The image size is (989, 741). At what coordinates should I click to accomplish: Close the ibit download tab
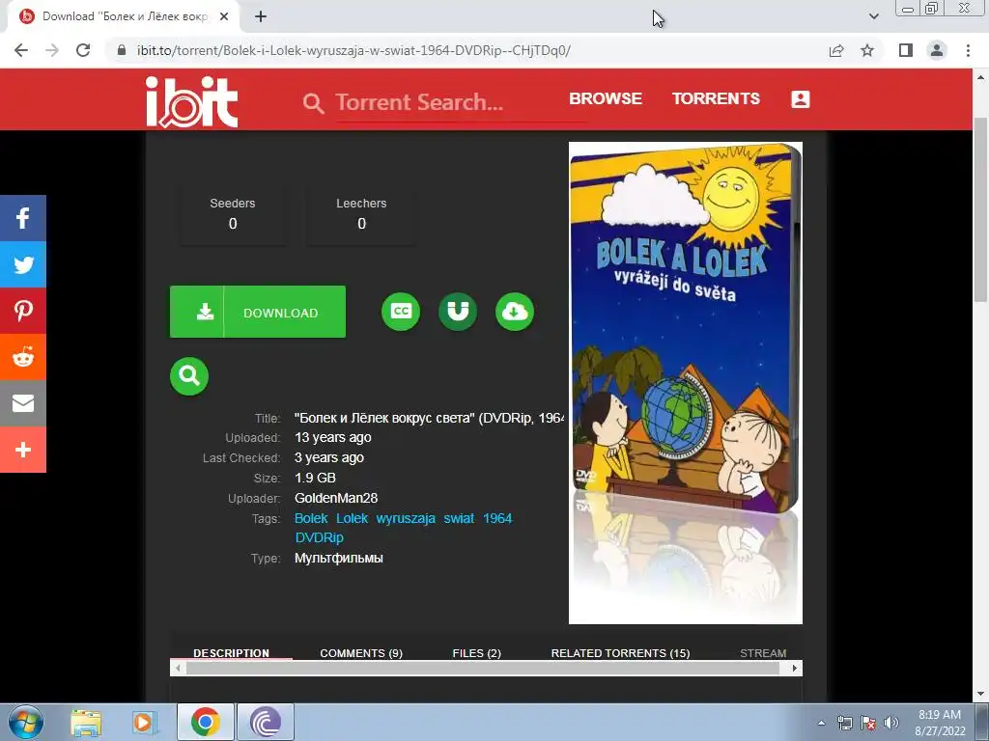pos(224,17)
